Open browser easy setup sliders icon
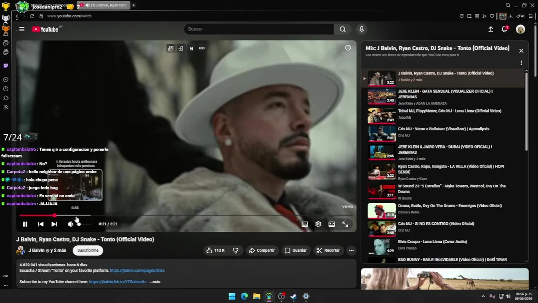This screenshot has height=303, width=538. click(530, 16)
